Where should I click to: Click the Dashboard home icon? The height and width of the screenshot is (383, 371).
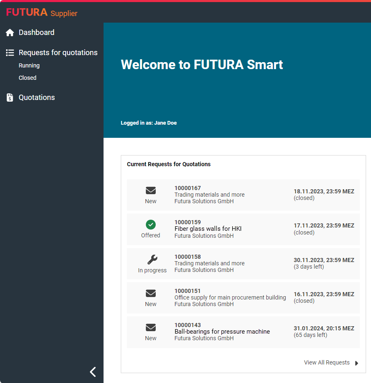[x=10, y=32]
